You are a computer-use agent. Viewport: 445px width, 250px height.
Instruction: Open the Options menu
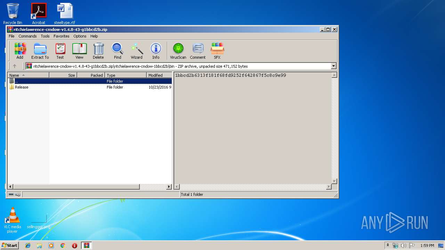point(80,36)
